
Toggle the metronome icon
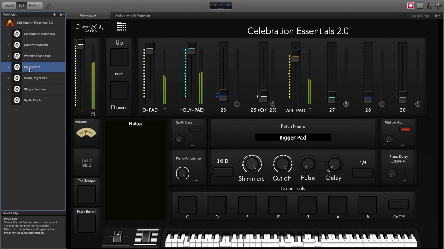[x=429, y=6]
